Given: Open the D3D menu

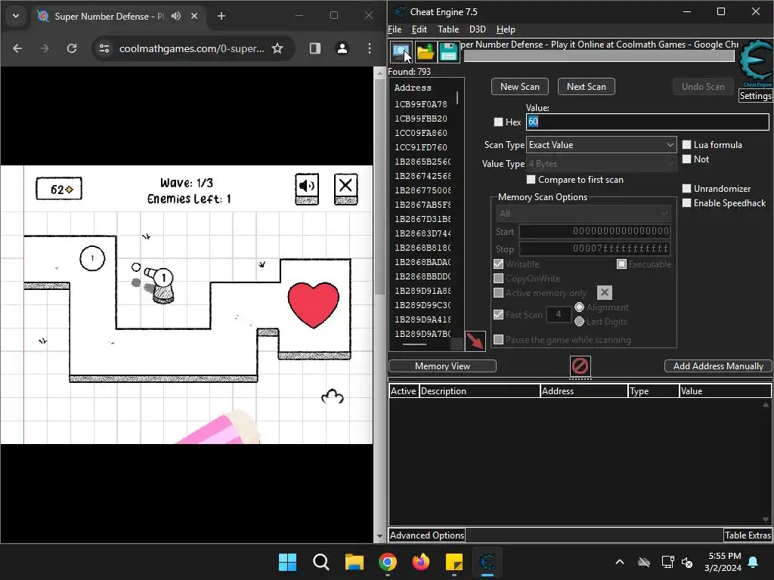Looking at the screenshot, I should click(478, 29).
